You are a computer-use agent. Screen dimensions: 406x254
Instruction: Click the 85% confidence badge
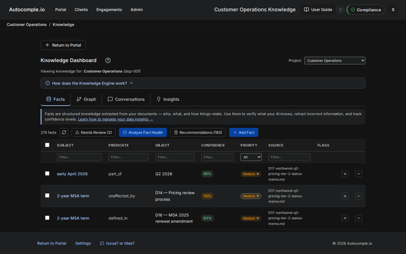207,174
